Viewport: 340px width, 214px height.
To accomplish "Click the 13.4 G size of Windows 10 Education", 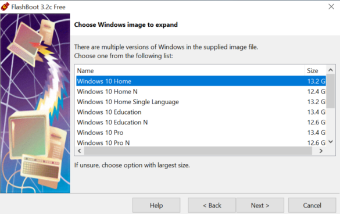I will coord(316,112).
